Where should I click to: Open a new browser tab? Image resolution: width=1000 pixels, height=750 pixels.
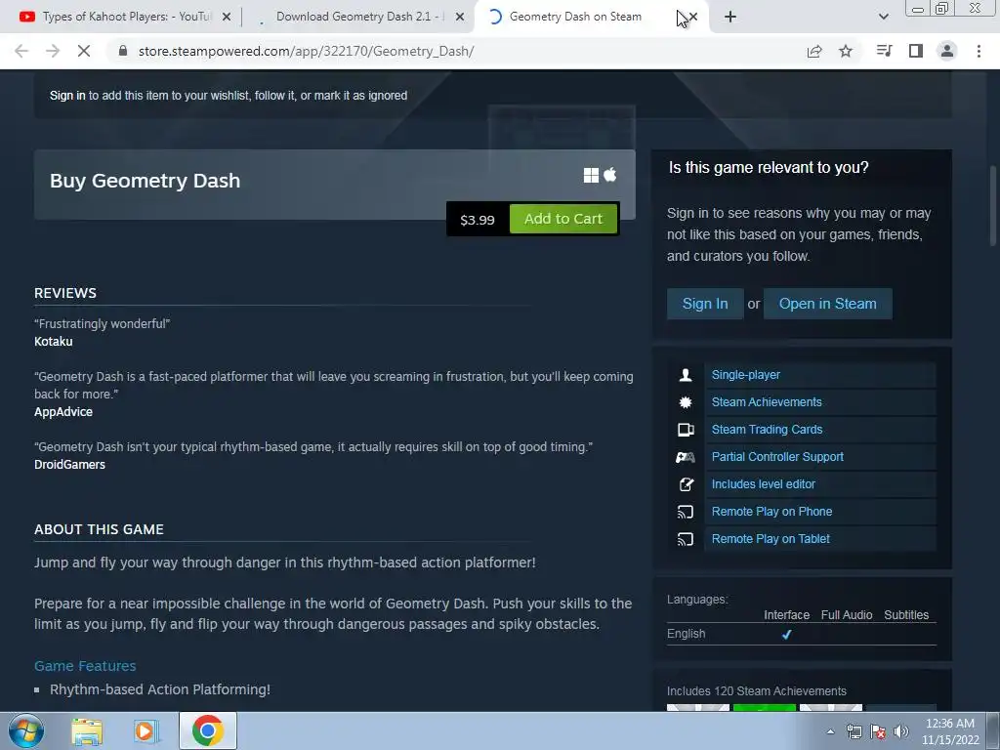coord(730,18)
